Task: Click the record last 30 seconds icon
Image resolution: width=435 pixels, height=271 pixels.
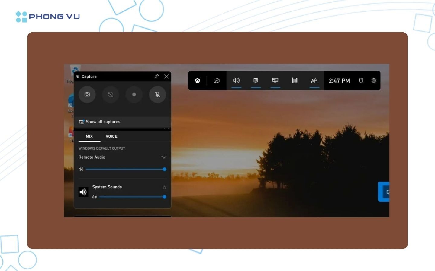Action: click(x=111, y=95)
